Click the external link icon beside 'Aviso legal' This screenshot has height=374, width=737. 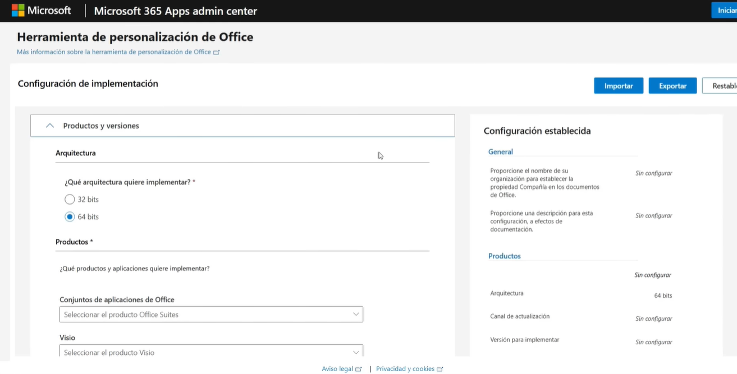pyautogui.click(x=359, y=368)
